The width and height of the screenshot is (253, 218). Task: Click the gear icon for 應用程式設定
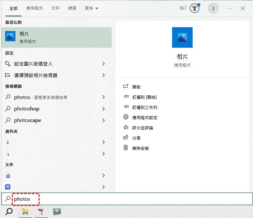point(126,117)
